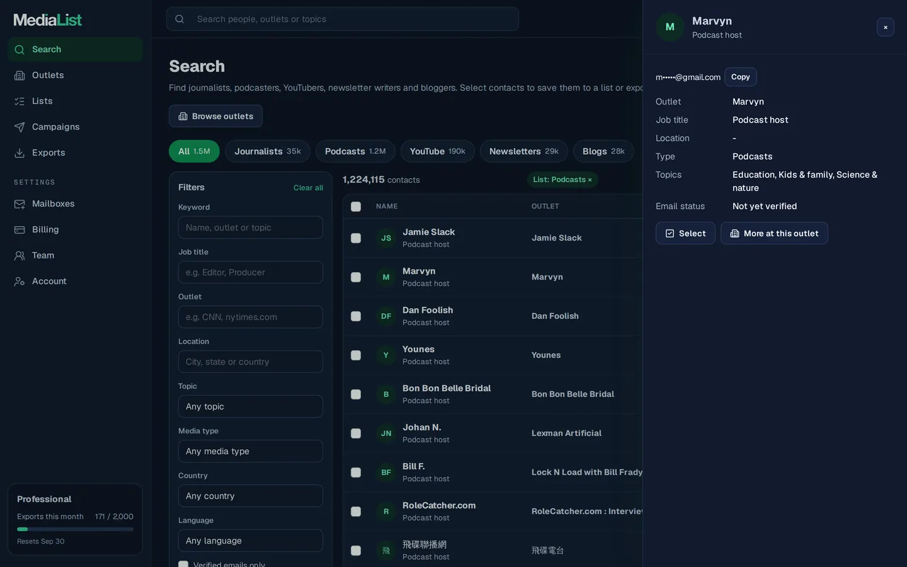Open the Outlets sidebar page

point(75,75)
